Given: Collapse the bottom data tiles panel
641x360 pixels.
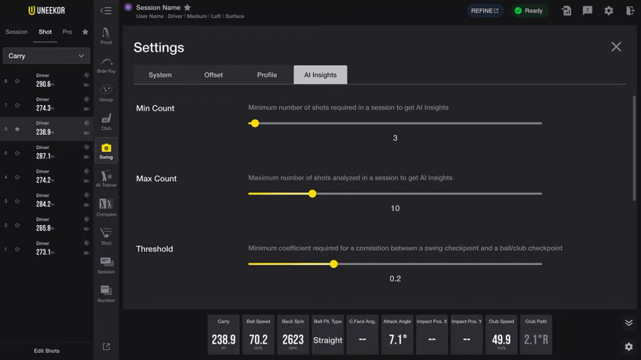Looking at the screenshot, I should (x=628, y=323).
